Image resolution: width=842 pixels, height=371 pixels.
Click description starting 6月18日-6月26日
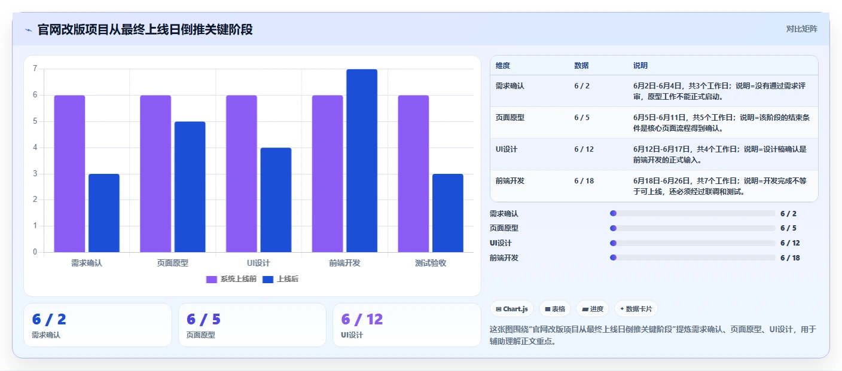tap(722, 186)
